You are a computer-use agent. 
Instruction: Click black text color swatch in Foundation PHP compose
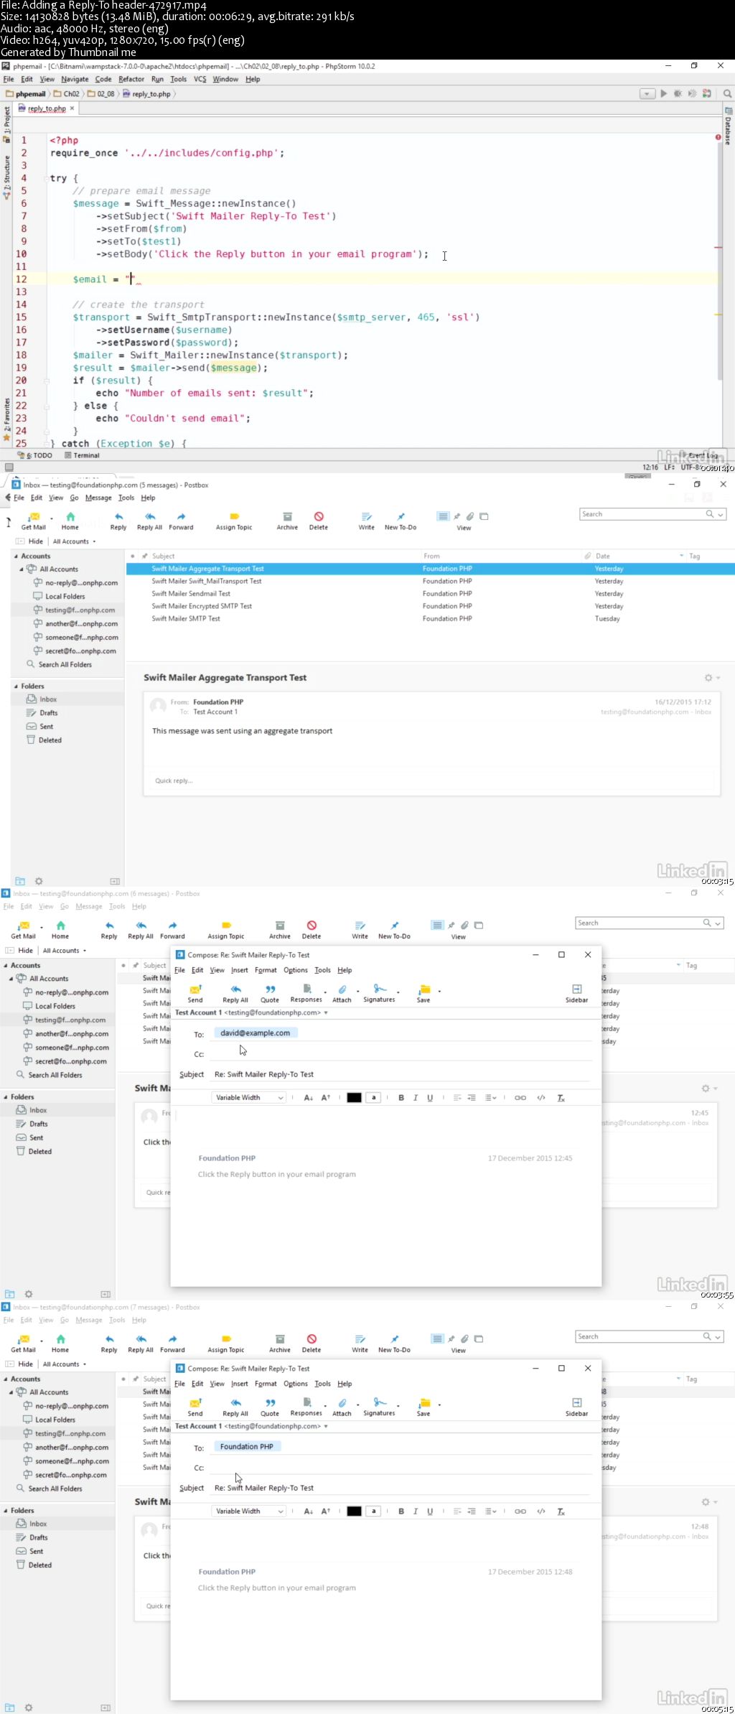354,1511
